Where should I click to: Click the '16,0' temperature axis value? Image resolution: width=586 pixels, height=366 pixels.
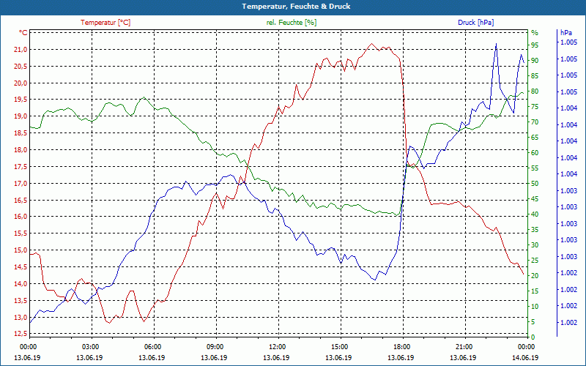pos(21,217)
